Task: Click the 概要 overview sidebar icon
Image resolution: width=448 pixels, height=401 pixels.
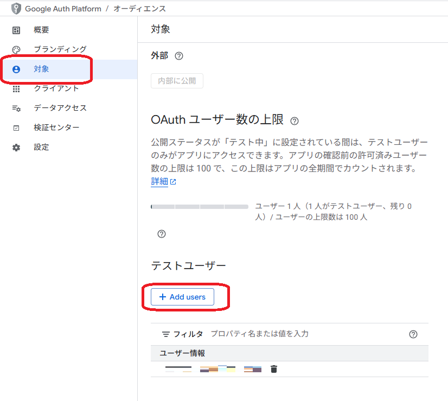Action: click(16, 30)
